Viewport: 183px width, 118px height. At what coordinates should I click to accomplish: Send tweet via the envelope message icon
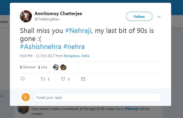[83, 79]
